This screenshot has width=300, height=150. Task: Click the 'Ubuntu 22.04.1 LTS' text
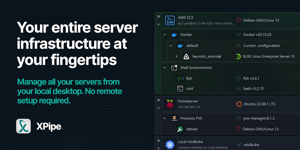(x=259, y=104)
